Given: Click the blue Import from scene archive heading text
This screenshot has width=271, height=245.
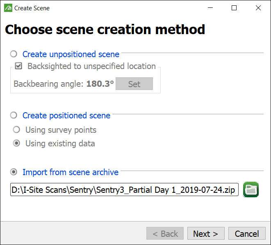Looking at the screenshot, I should (x=71, y=172).
